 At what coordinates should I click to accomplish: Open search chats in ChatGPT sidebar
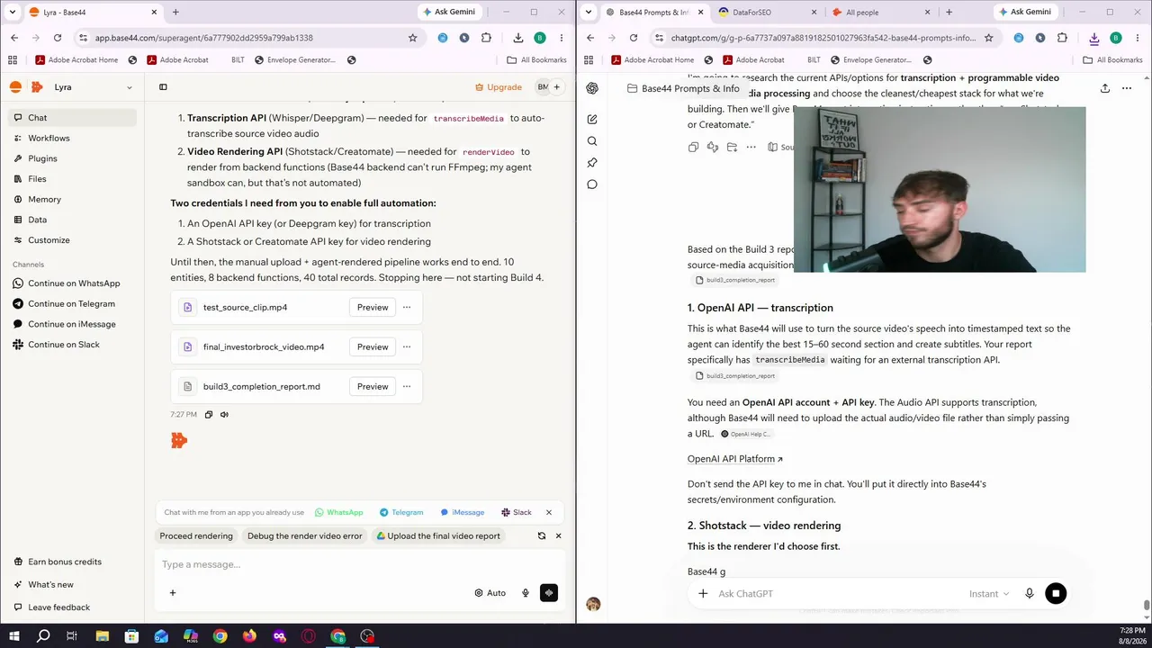[x=592, y=141]
